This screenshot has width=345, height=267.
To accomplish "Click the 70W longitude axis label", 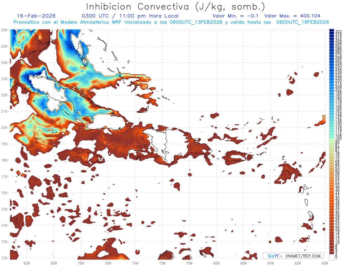I will (x=189, y=263).
